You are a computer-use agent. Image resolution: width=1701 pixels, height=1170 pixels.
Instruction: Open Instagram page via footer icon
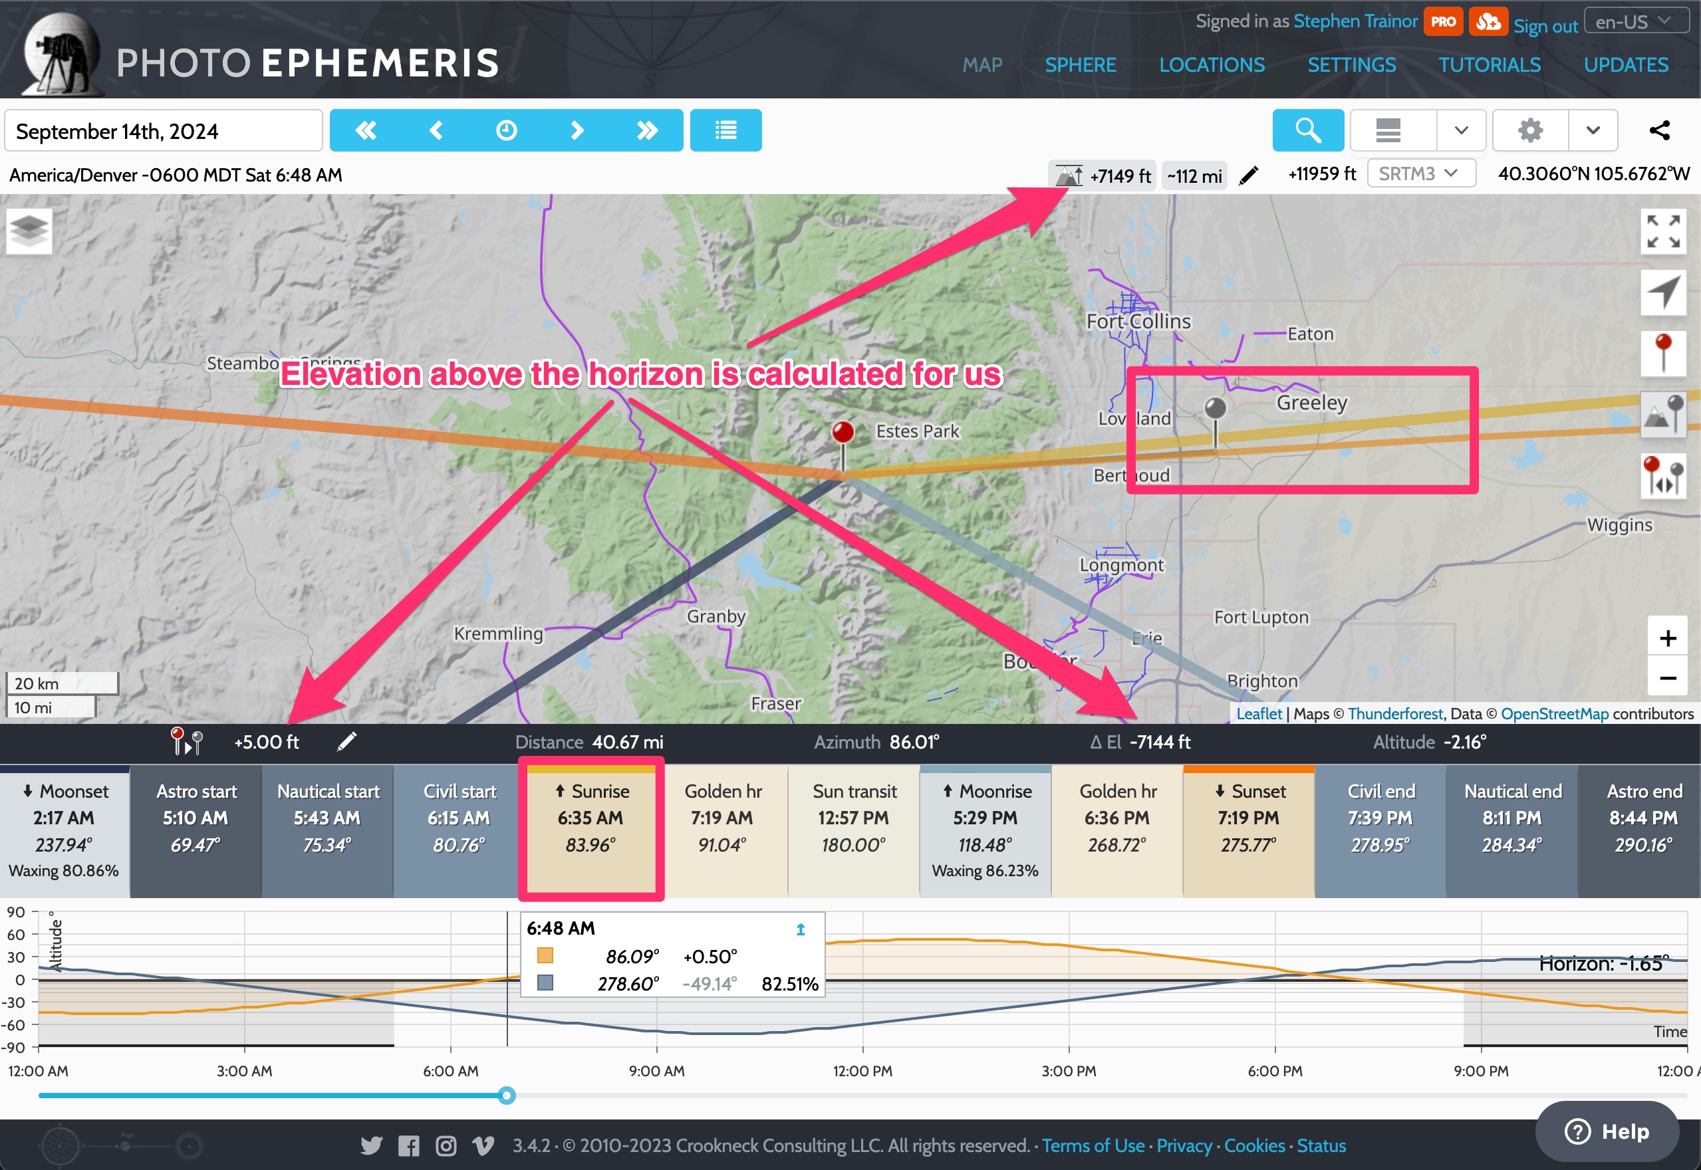coord(446,1145)
